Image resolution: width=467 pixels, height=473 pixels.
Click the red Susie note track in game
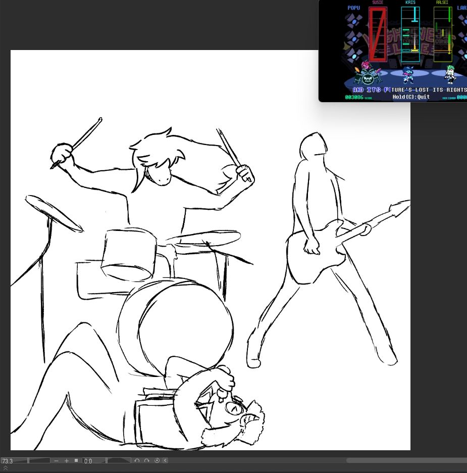click(x=378, y=34)
